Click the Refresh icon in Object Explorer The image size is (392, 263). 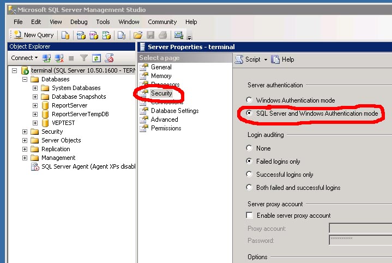pos(97,58)
